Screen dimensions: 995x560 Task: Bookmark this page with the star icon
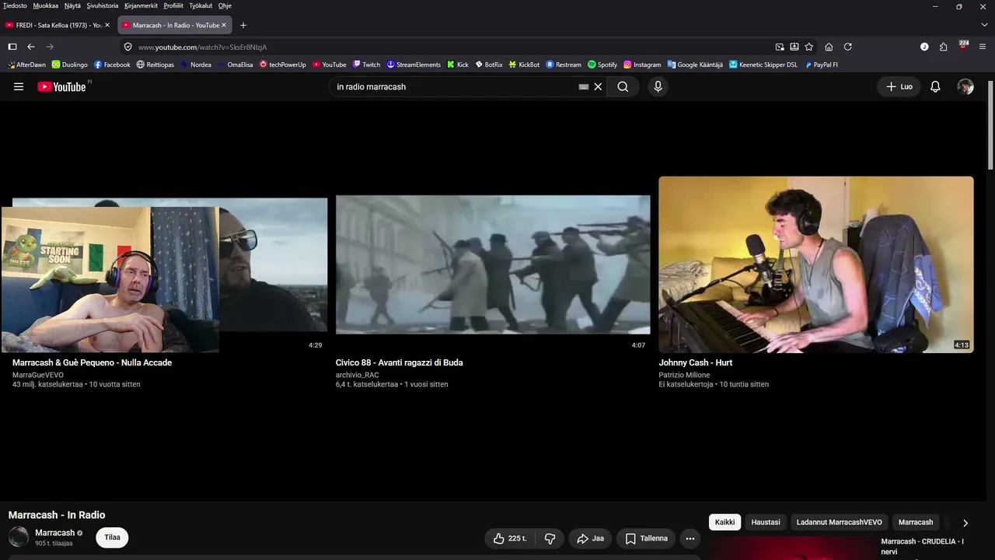click(809, 47)
